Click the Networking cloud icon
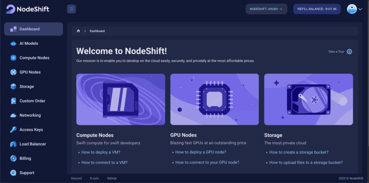Viewport: 369px width, 183px height. (13, 115)
